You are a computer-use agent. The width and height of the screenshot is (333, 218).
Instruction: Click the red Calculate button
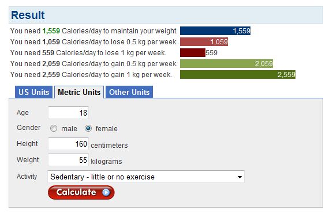(81, 192)
